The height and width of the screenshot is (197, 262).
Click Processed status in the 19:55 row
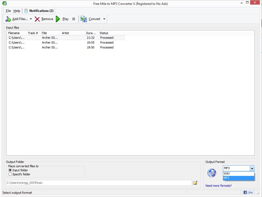click(107, 42)
